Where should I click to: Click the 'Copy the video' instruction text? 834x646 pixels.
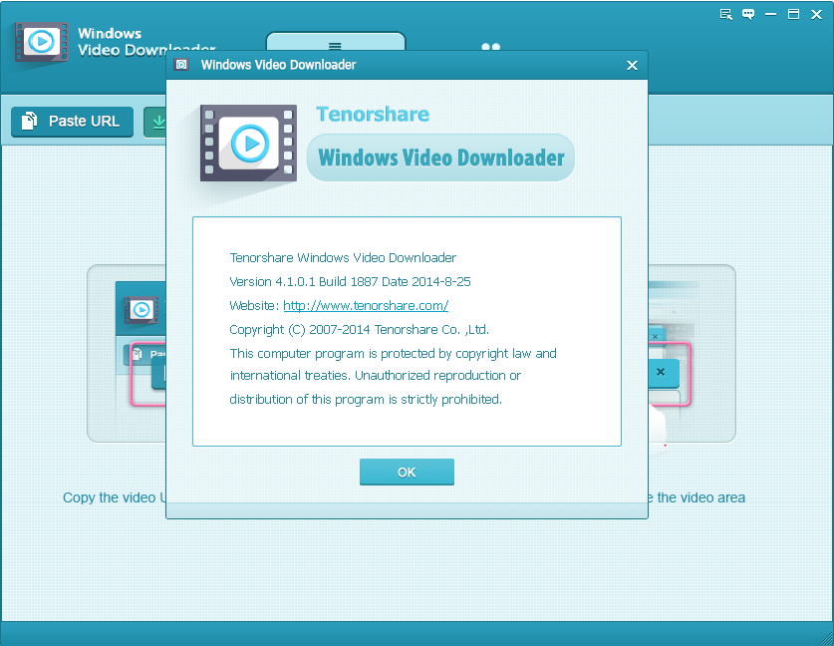[x=115, y=497]
